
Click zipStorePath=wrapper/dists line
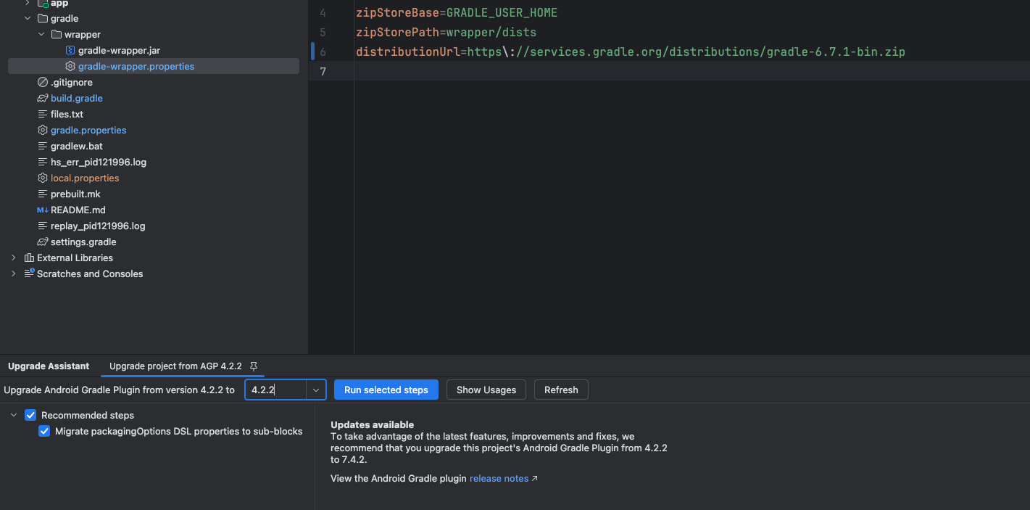coord(446,33)
